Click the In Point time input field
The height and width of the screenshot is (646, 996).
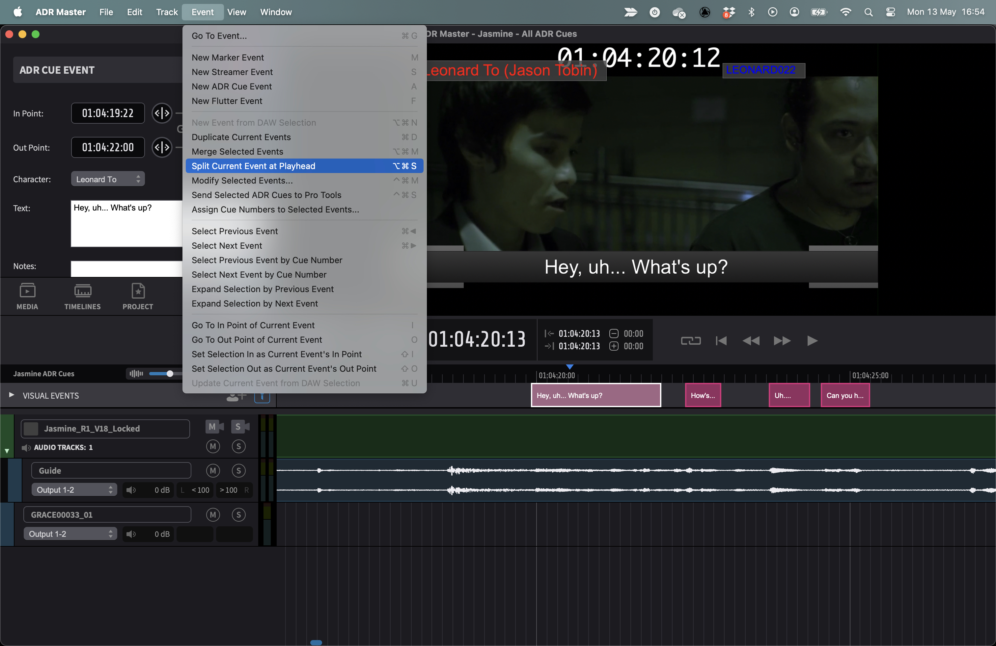[107, 113]
